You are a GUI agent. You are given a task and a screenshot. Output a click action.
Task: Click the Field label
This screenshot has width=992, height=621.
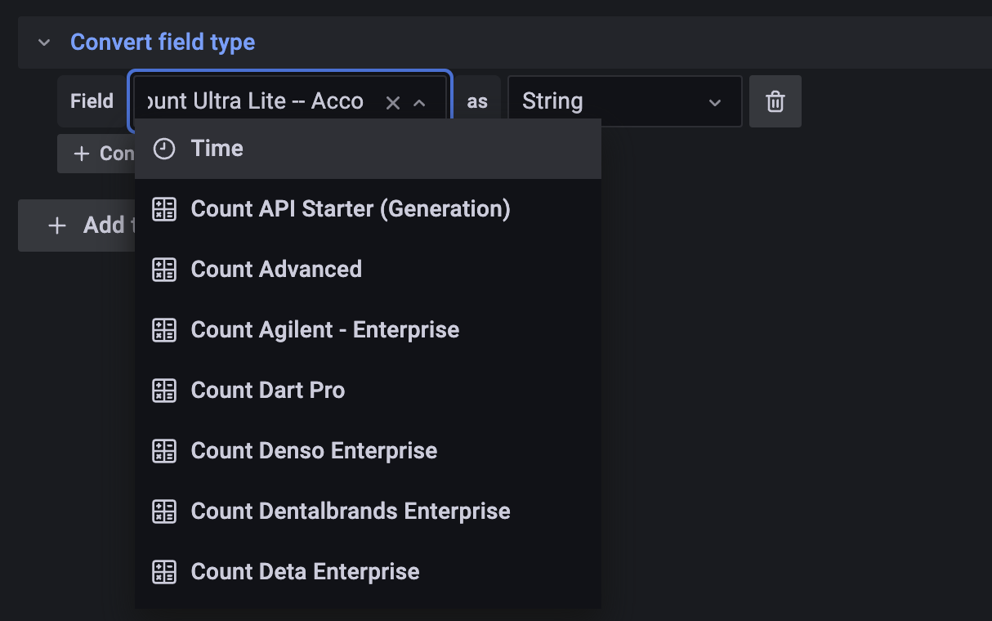click(x=92, y=101)
